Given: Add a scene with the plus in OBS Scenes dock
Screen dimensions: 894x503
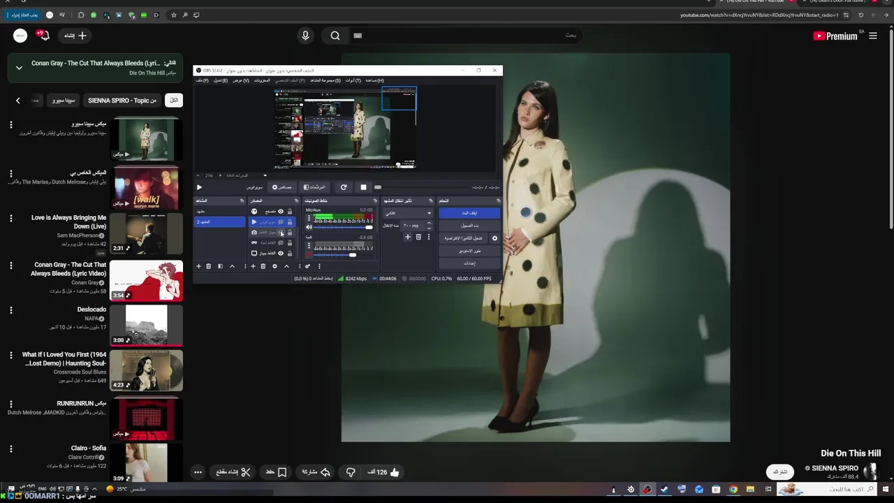Looking at the screenshot, I should pyautogui.click(x=198, y=266).
